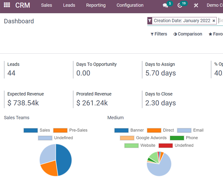Screen dimensions: 223x184
Task: Open the Demo company user menu
Action: [215, 5]
